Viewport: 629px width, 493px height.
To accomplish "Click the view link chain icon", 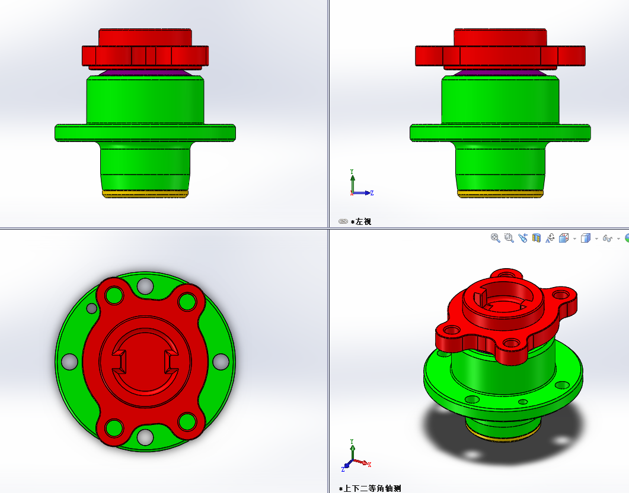I will pyautogui.click(x=343, y=221).
